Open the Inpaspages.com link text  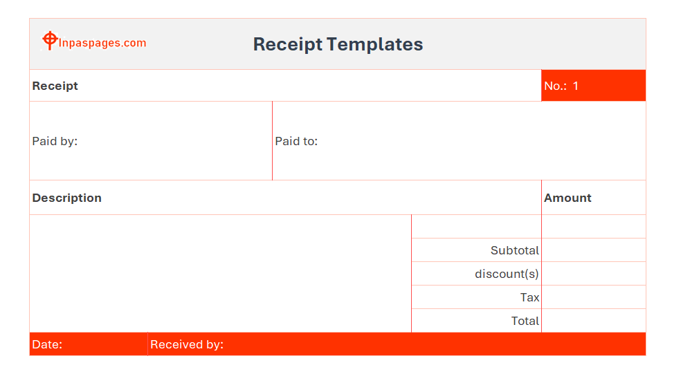[x=102, y=43]
